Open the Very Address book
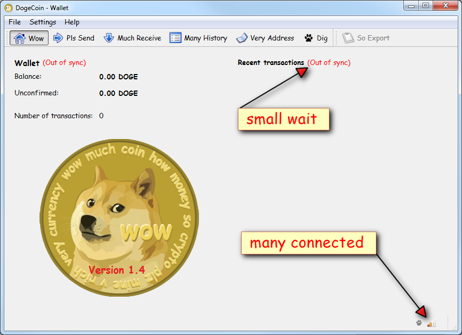 click(x=265, y=38)
